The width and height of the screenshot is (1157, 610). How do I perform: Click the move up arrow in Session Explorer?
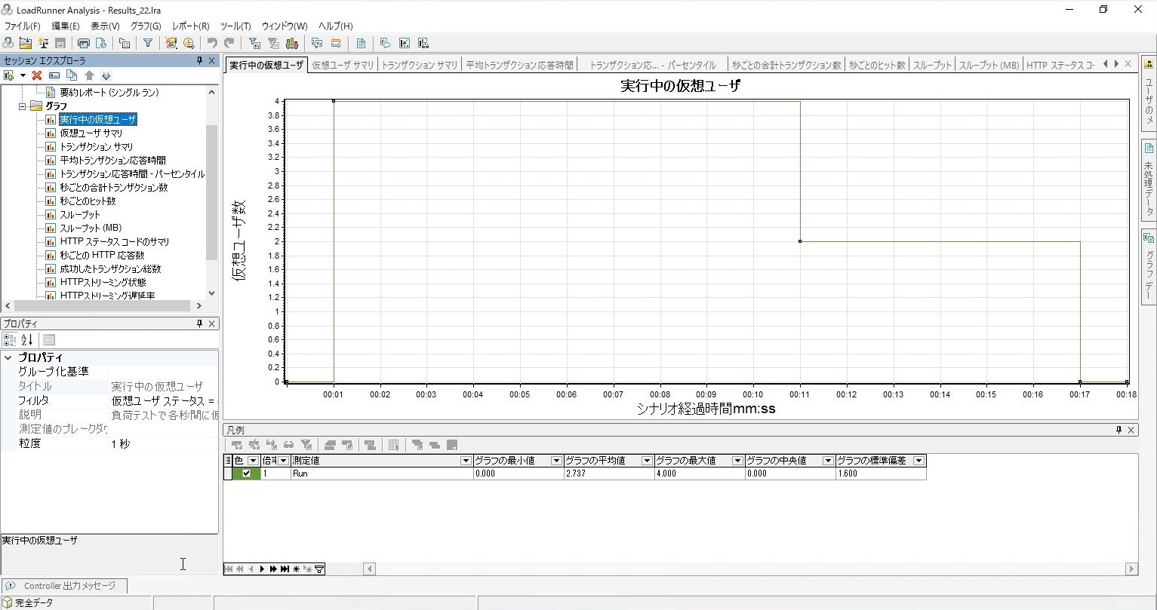coord(89,75)
